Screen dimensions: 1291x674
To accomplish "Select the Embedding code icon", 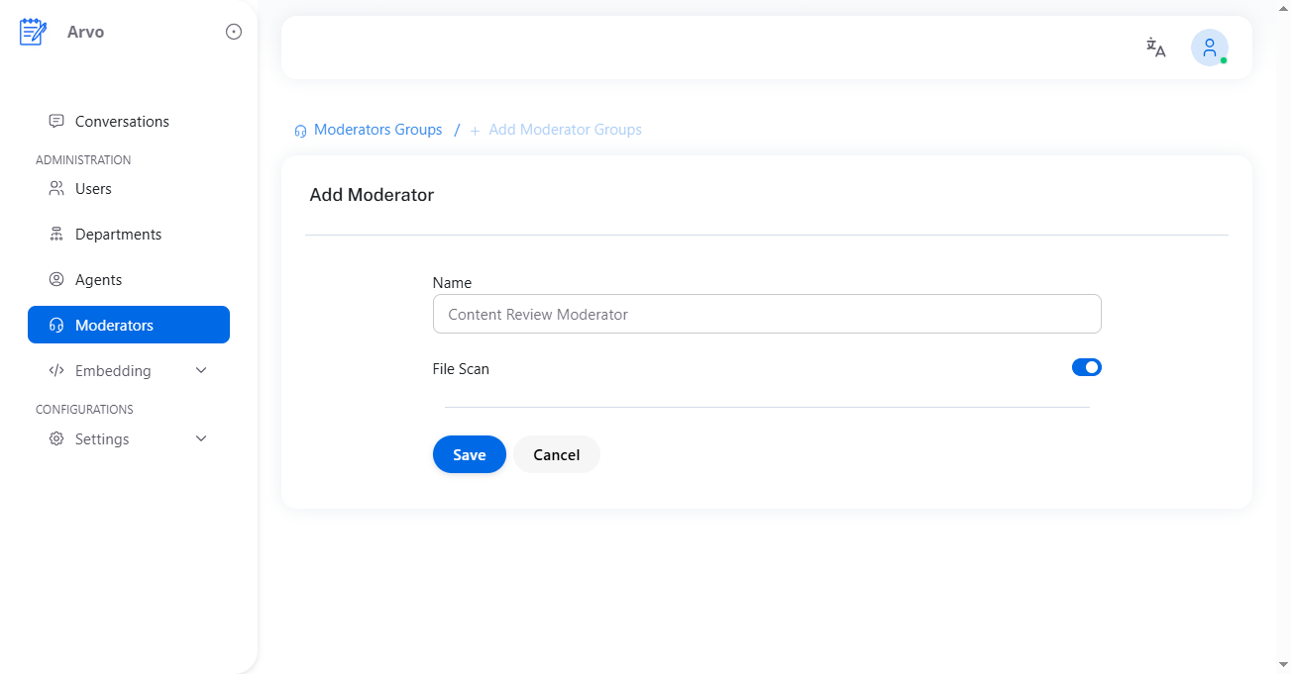I will [x=56, y=370].
